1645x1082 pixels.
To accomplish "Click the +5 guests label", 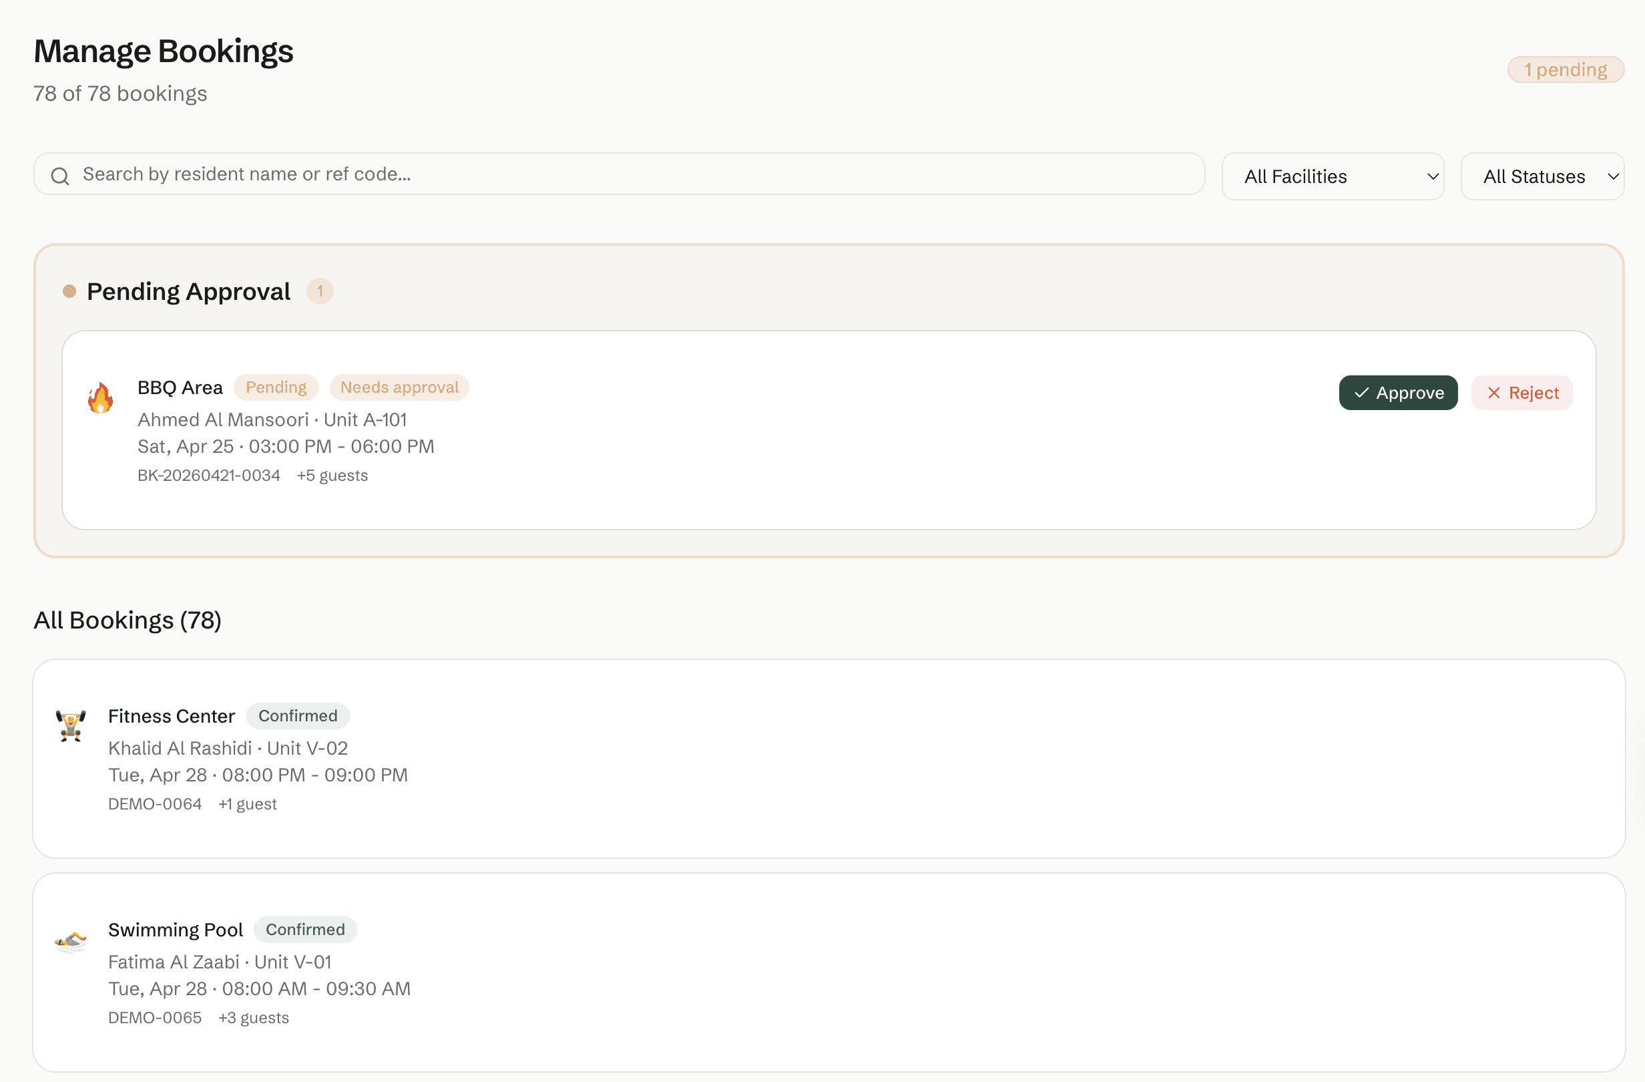I will click(x=332, y=476).
